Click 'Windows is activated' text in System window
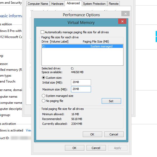This screenshot has height=157, width=157. pos(11,130)
